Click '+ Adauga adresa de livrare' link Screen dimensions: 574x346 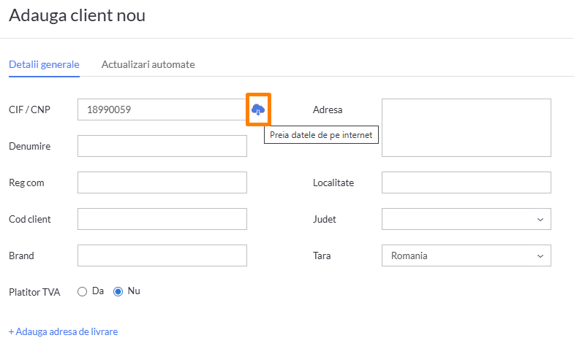(63, 331)
